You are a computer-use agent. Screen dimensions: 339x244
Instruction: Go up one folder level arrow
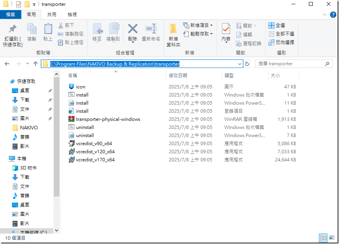click(36, 64)
